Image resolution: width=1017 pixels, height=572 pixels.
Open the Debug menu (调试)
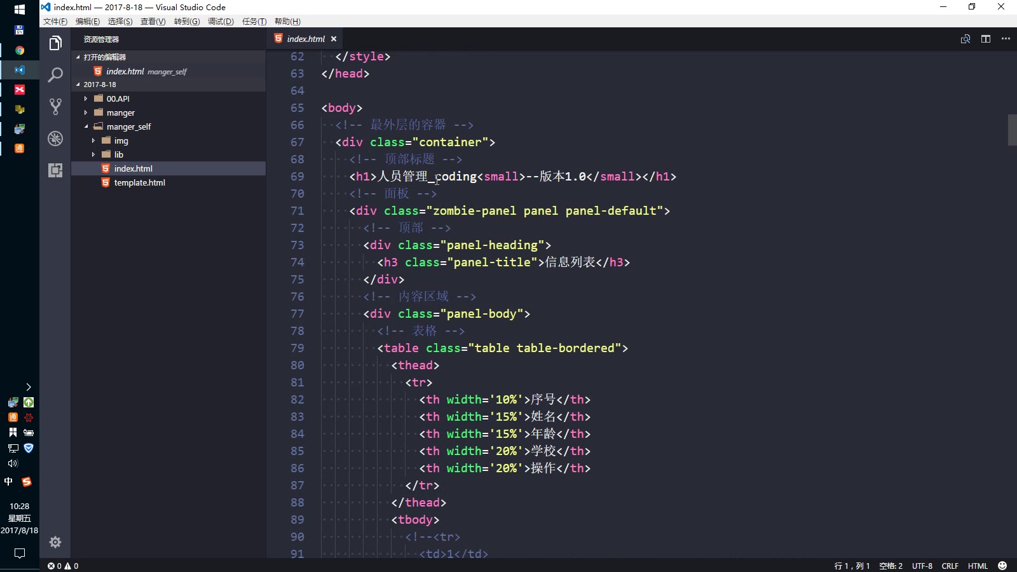pyautogui.click(x=221, y=22)
